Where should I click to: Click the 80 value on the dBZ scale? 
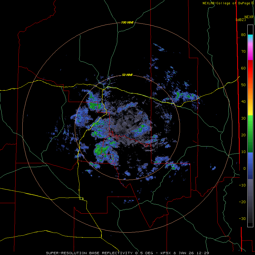[243, 35]
